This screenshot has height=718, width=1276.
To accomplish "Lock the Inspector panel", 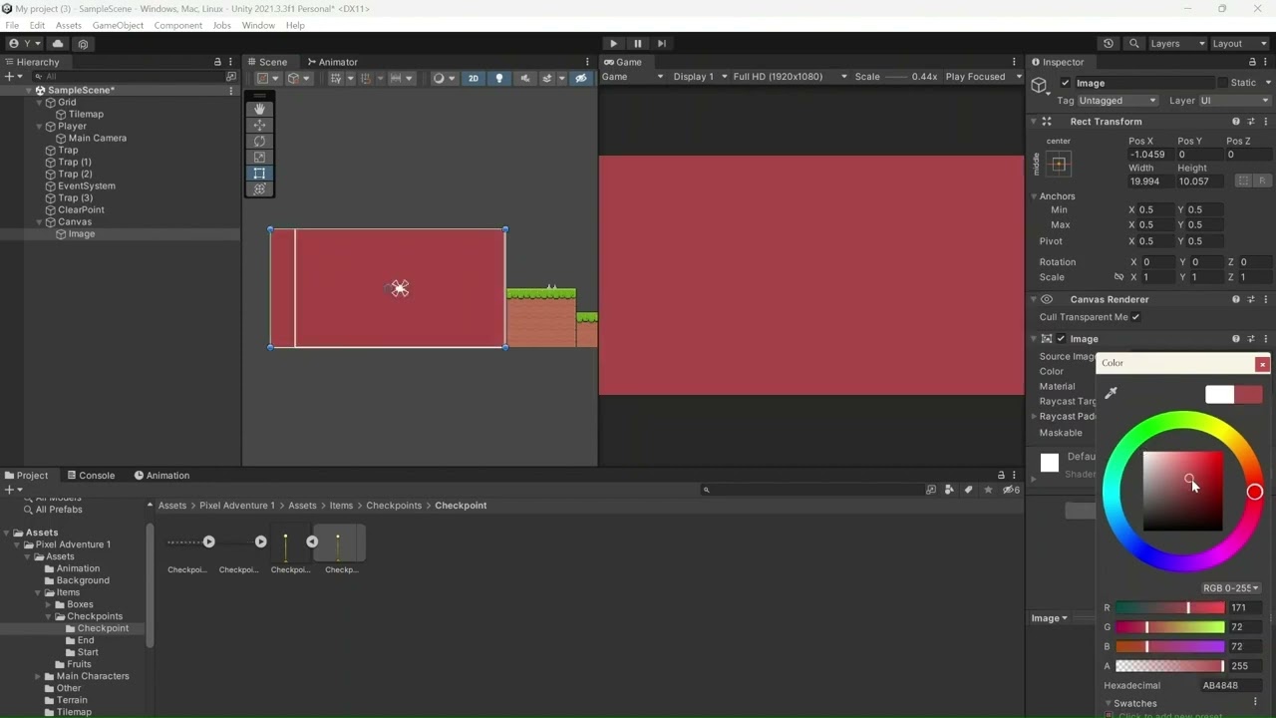I will coord(1252,62).
